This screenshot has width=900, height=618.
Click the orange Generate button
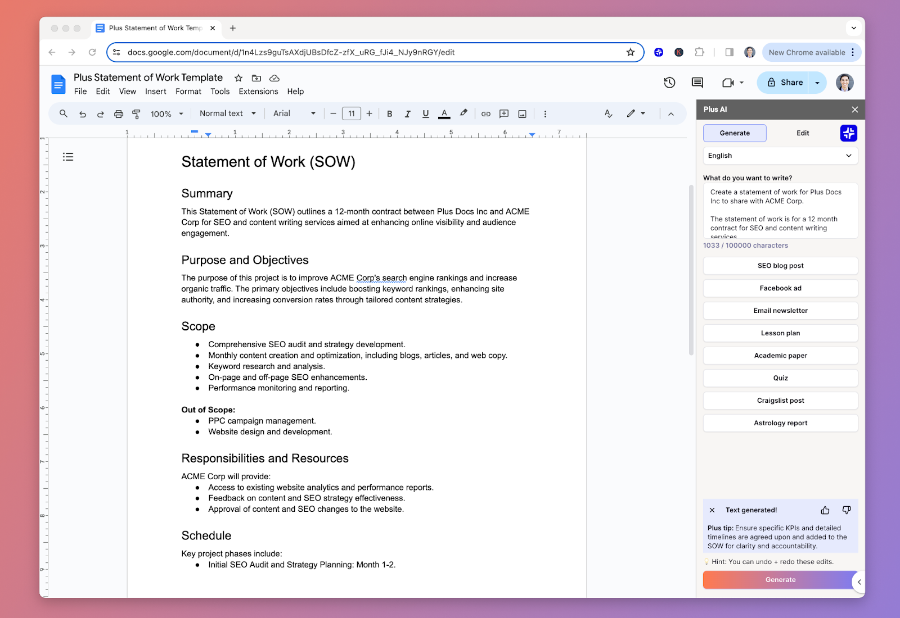click(780, 580)
